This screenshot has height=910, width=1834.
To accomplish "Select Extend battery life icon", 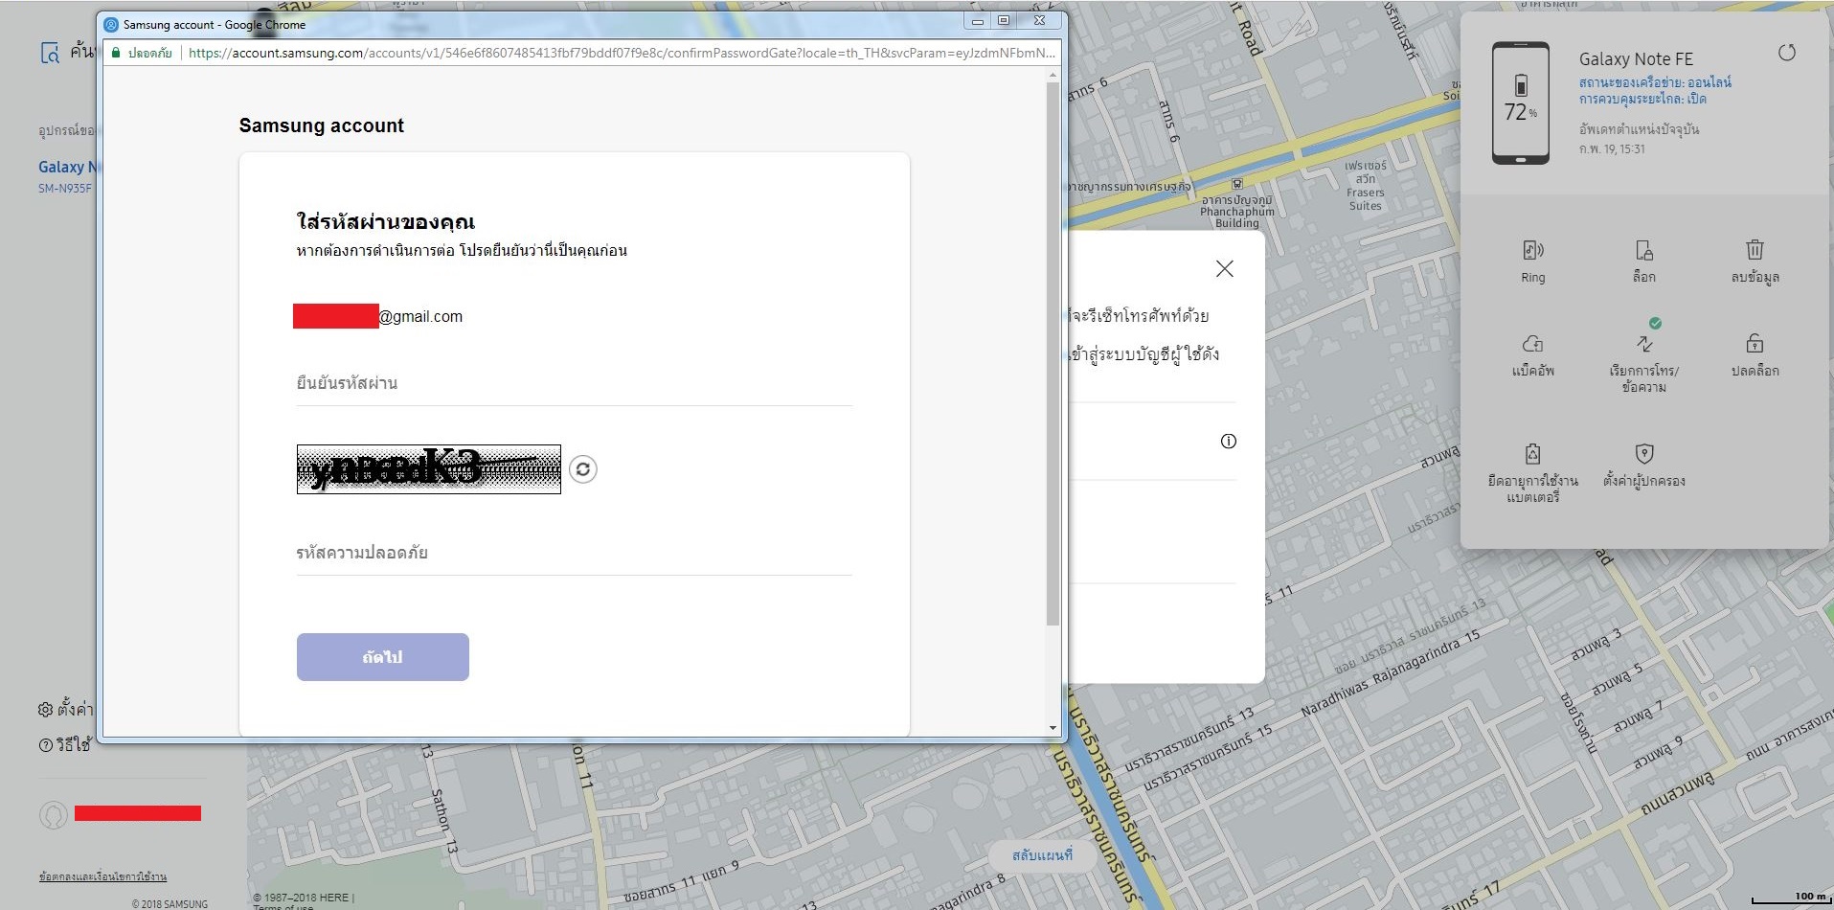I will (x=1532, y=453).
